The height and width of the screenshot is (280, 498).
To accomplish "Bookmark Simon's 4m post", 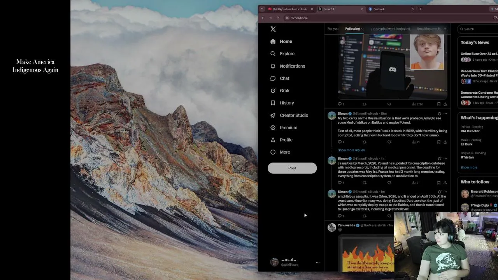I will pyautogui.click(x=439, y=183).
